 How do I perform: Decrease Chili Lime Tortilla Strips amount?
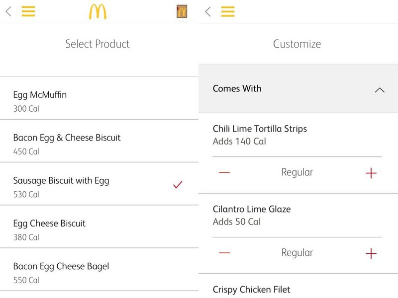(x=224, y=172)
